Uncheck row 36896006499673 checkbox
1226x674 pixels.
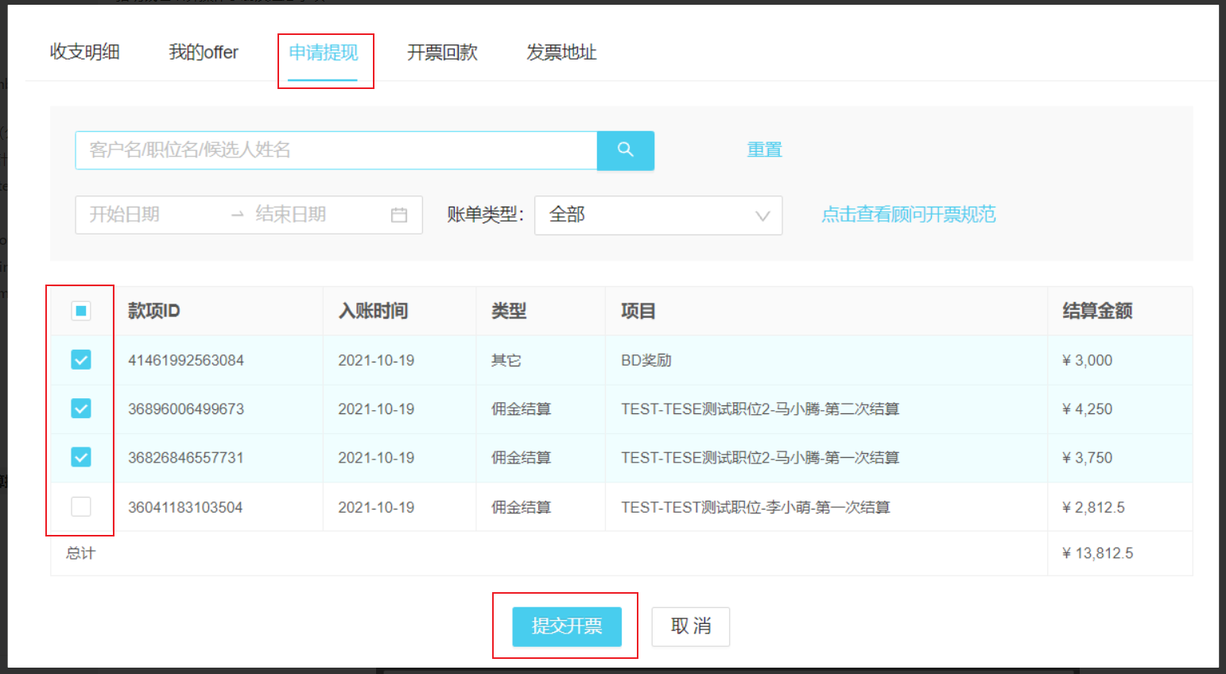click(x=81, y=409)
